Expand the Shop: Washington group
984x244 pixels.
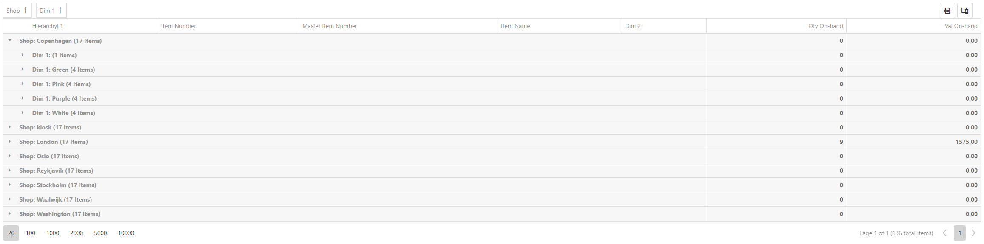pyautogui.click(x=10, y=214)
